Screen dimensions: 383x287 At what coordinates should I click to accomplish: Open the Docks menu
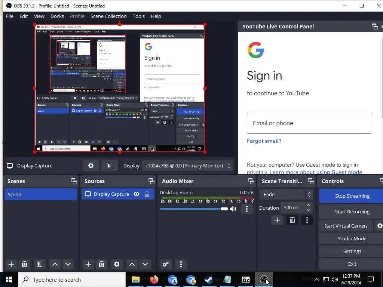[x=57, y=16]
